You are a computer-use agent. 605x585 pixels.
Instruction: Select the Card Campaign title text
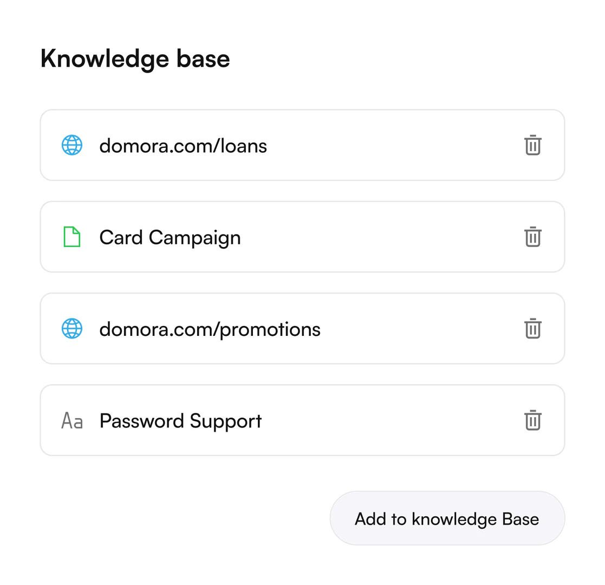(x=170, y=238)
